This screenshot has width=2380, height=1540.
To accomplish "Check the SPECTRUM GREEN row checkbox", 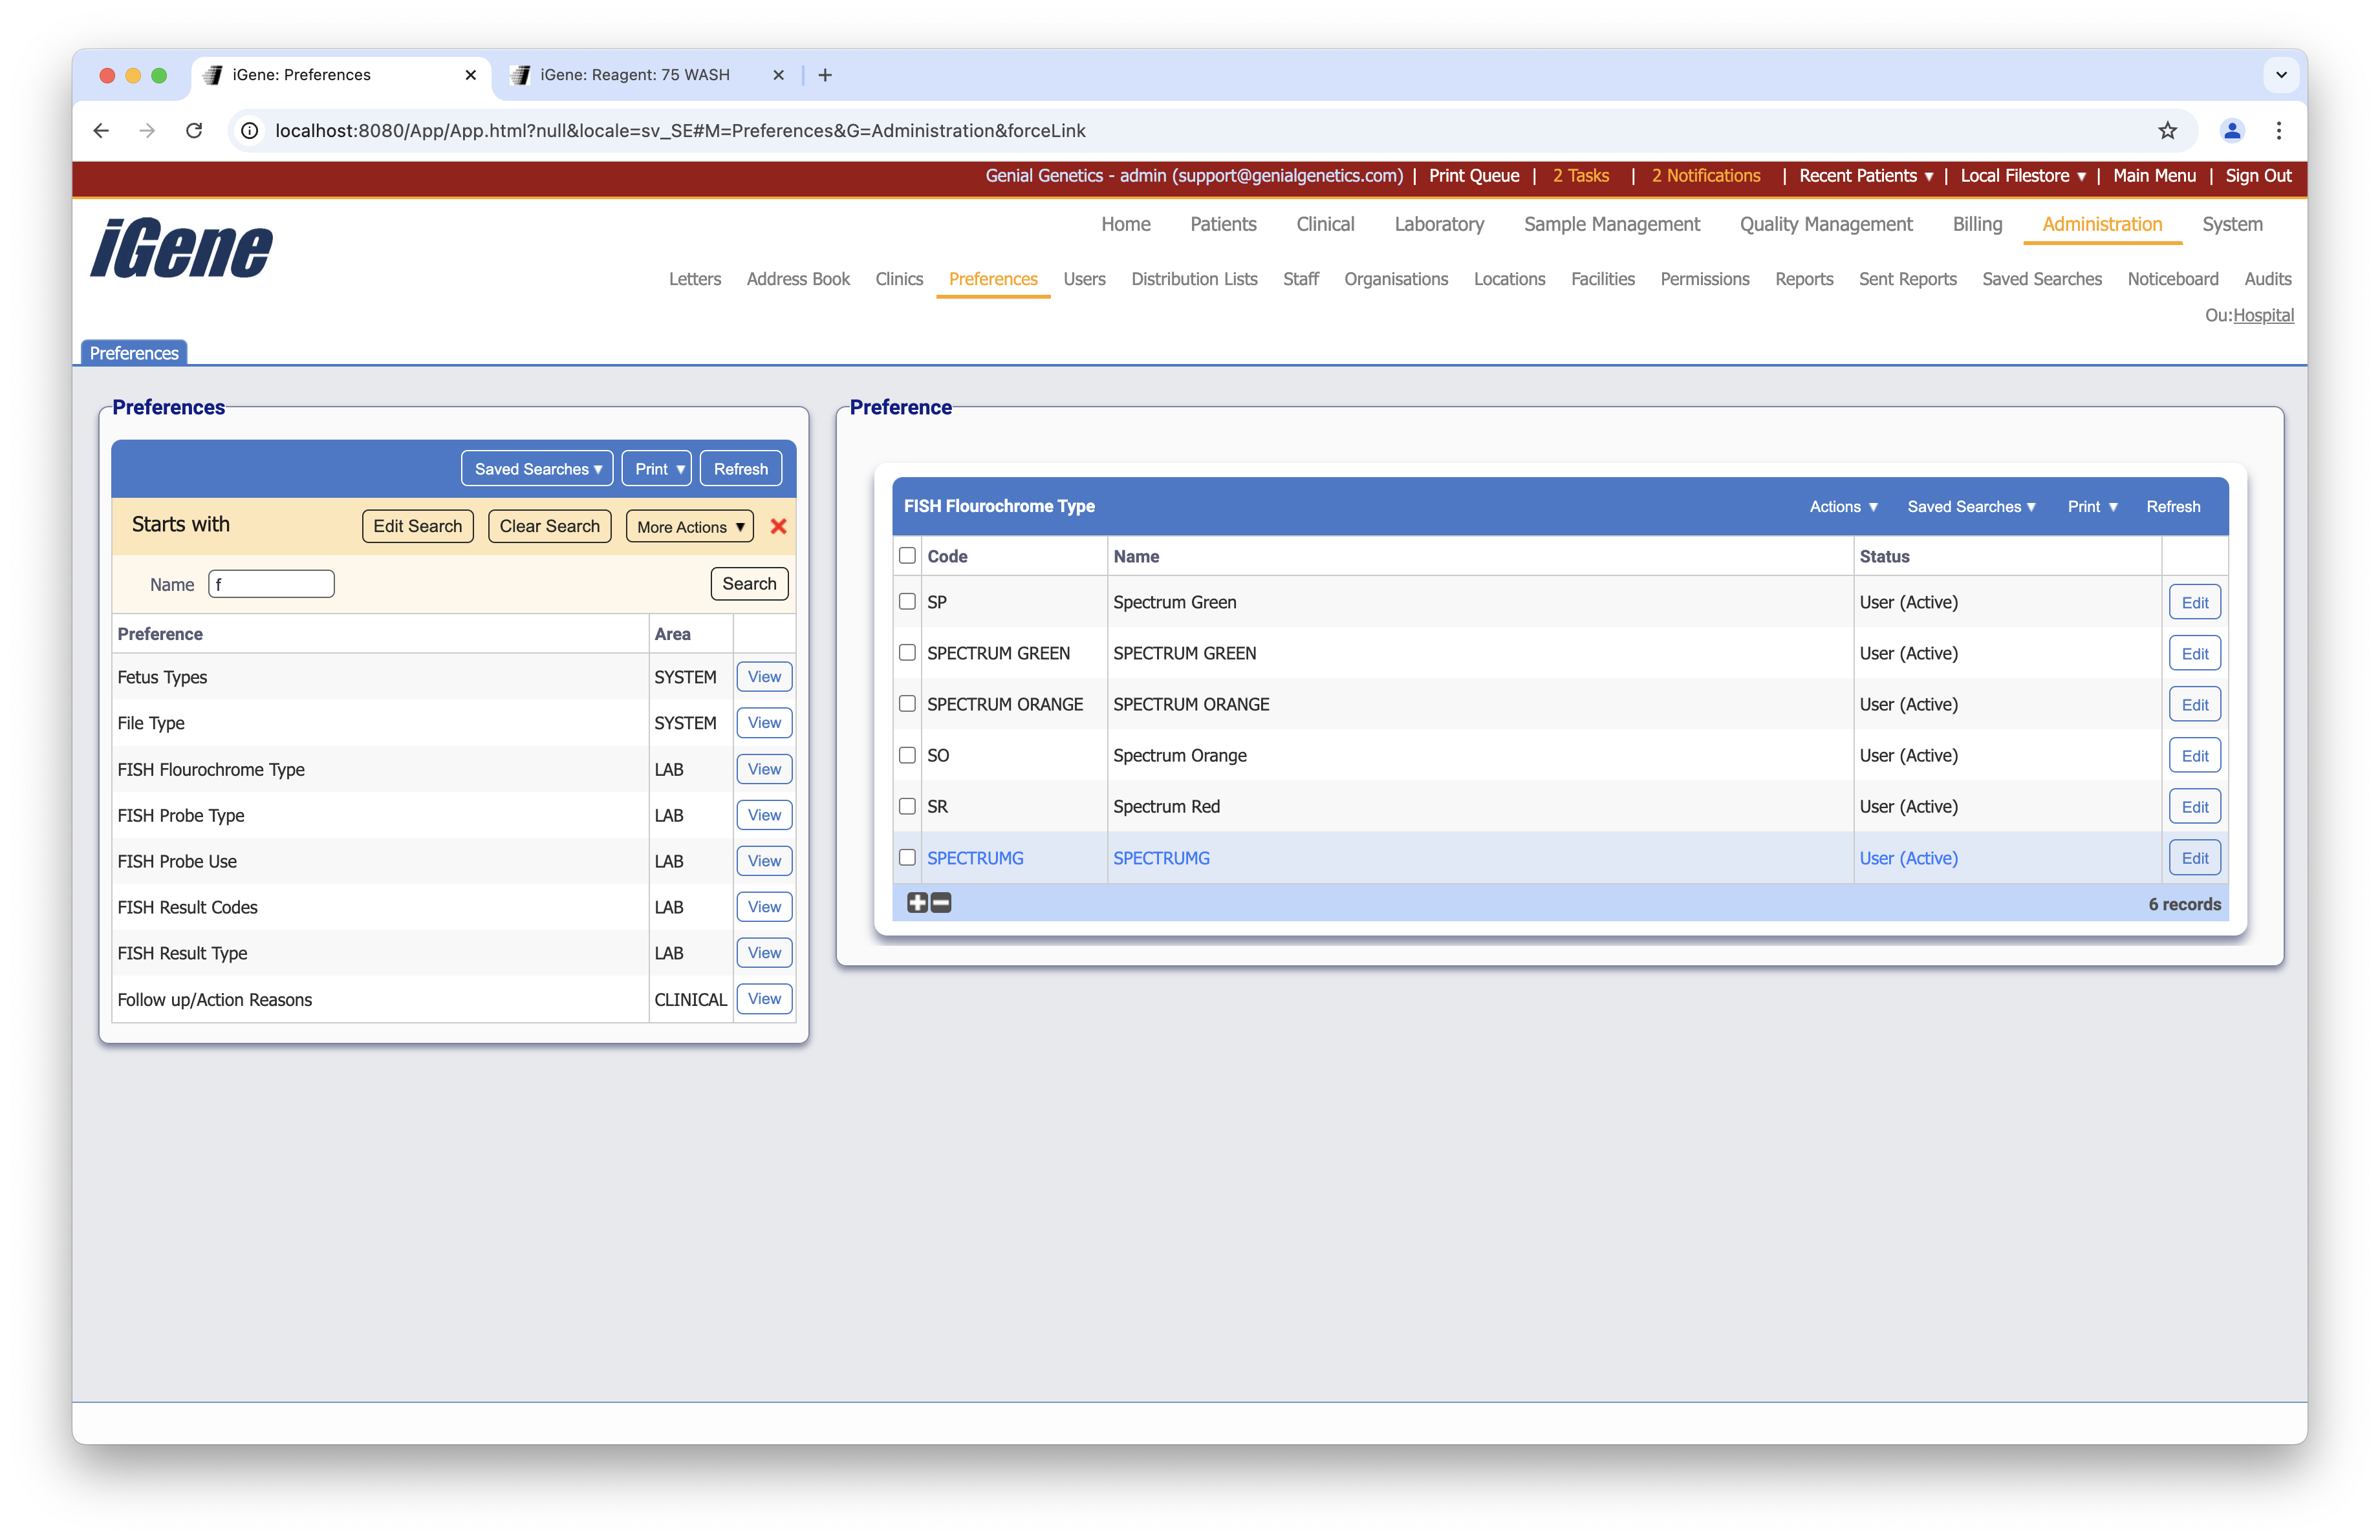I will [x=907, y=652].
